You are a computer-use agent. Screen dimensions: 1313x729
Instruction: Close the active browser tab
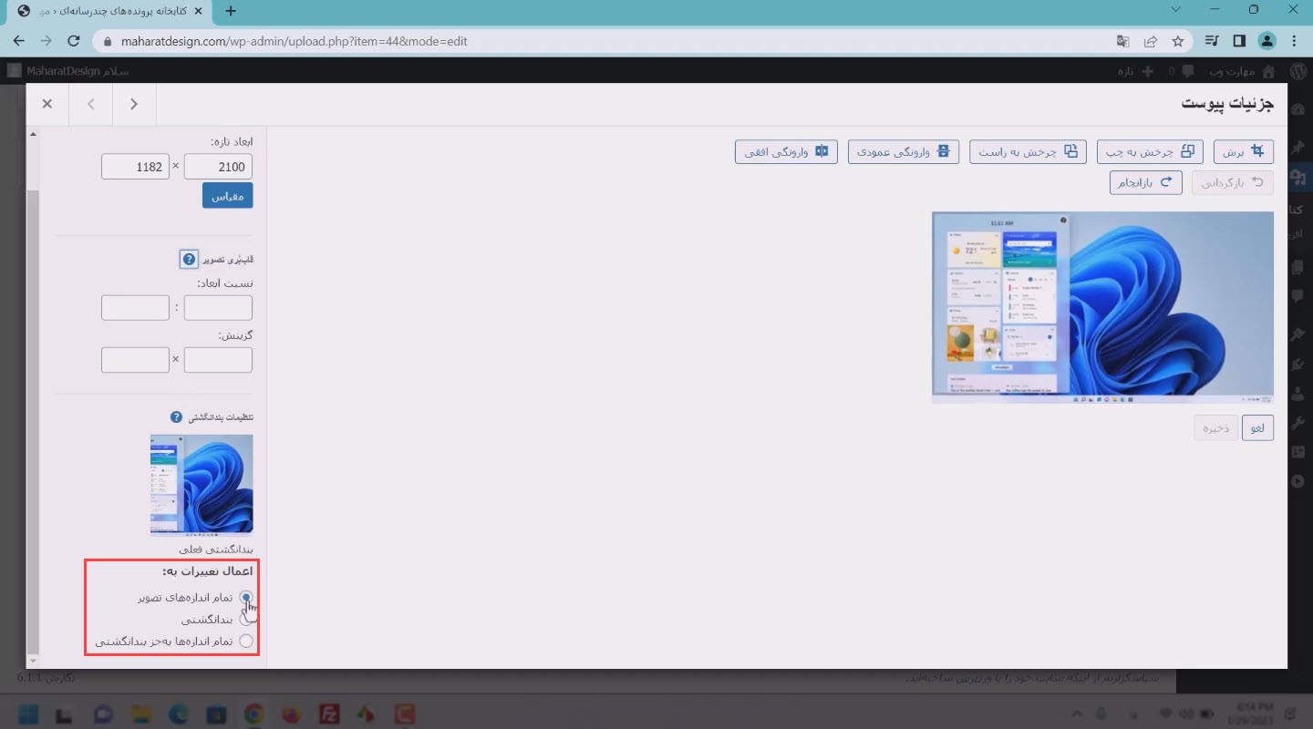[x=199, y=11]
